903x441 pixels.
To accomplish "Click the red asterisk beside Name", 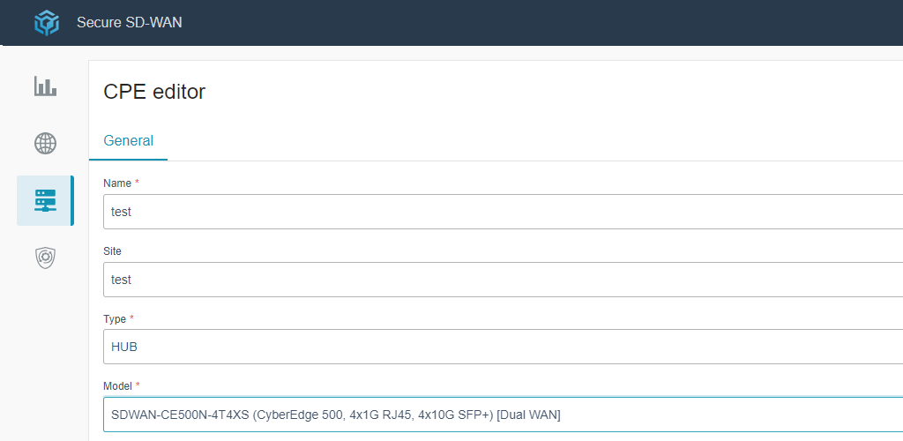I will point(138,183).
